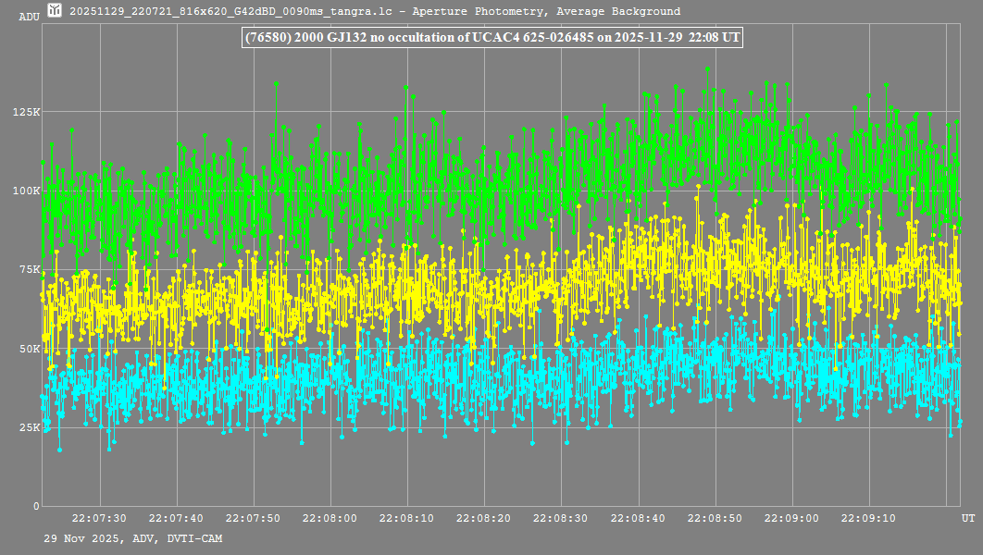The image size is (983, 555).
Task: Select the 75K y-axis label
Action: (30, 270)
